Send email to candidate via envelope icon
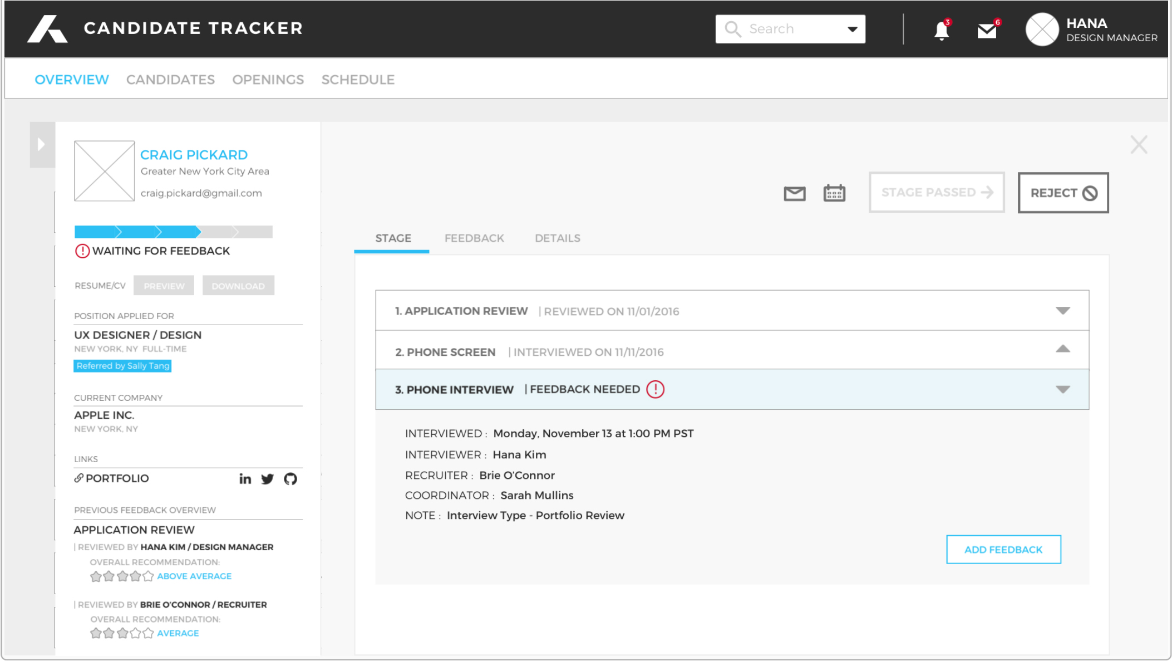 tap(794, 193)
